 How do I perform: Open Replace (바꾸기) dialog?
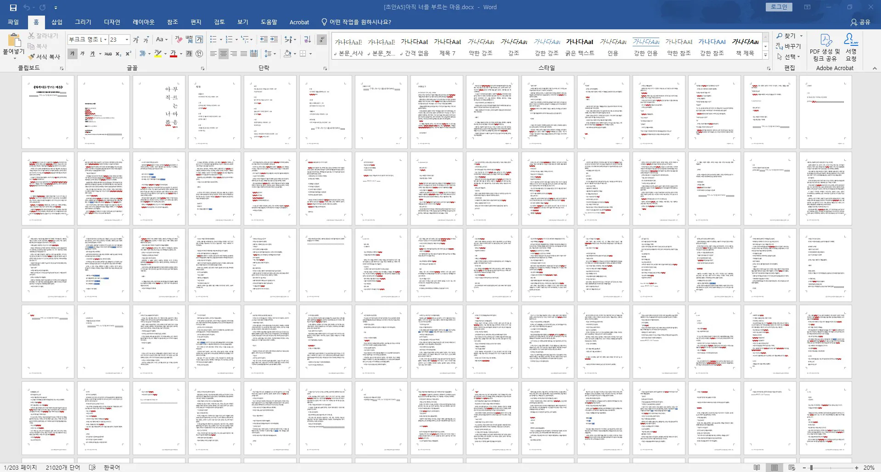click(x=788, y=46)
